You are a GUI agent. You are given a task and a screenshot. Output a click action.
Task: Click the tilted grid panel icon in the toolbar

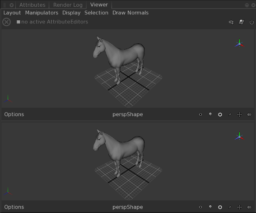pyautogui.click(x=241, y=22)
